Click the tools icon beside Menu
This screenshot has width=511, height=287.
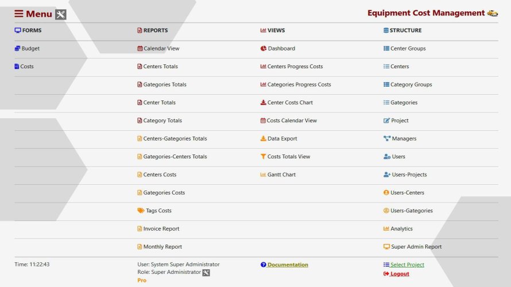click(x=61, y=14)
